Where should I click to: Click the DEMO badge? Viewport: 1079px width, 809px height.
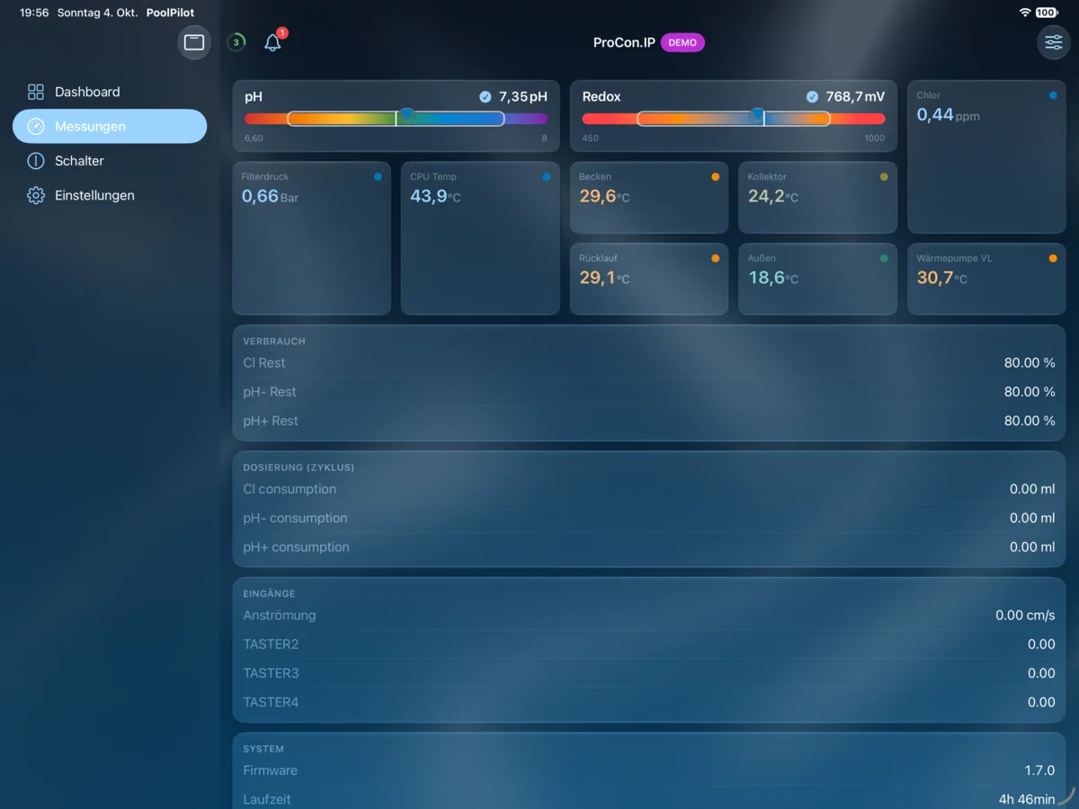coord(682,42)
